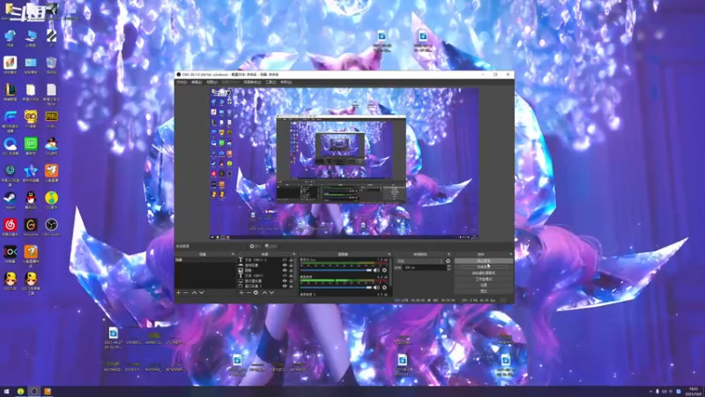Move selected source down in the list
Viewport: 705px width, 397px height.
tap(271, 293)
